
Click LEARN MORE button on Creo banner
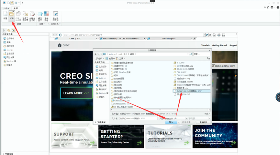[x=76, y=93]
